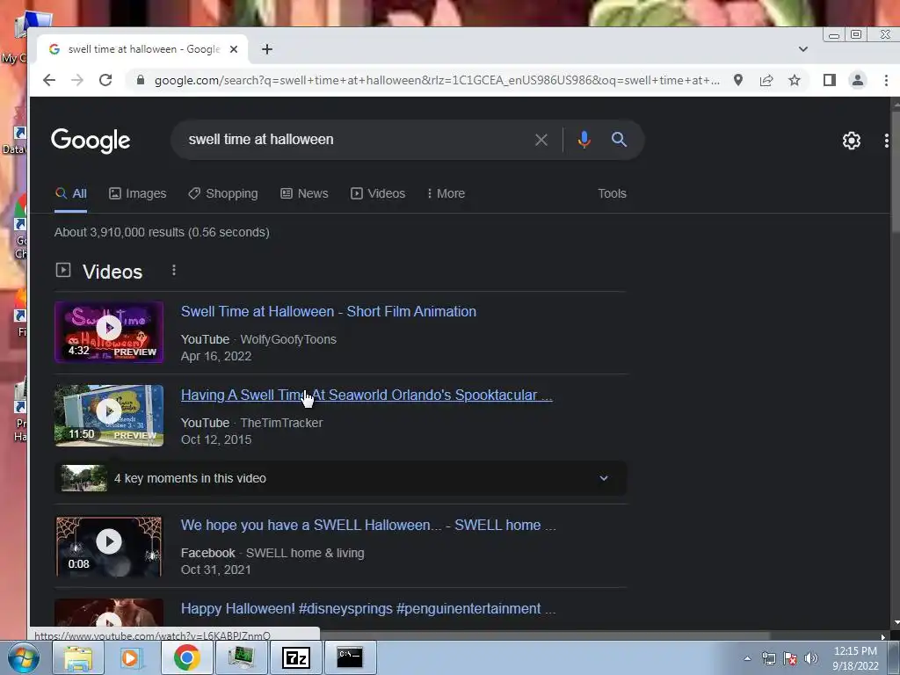Open Chrome three-dot menu
Screen dimensions: 900x675
[886, 80]
